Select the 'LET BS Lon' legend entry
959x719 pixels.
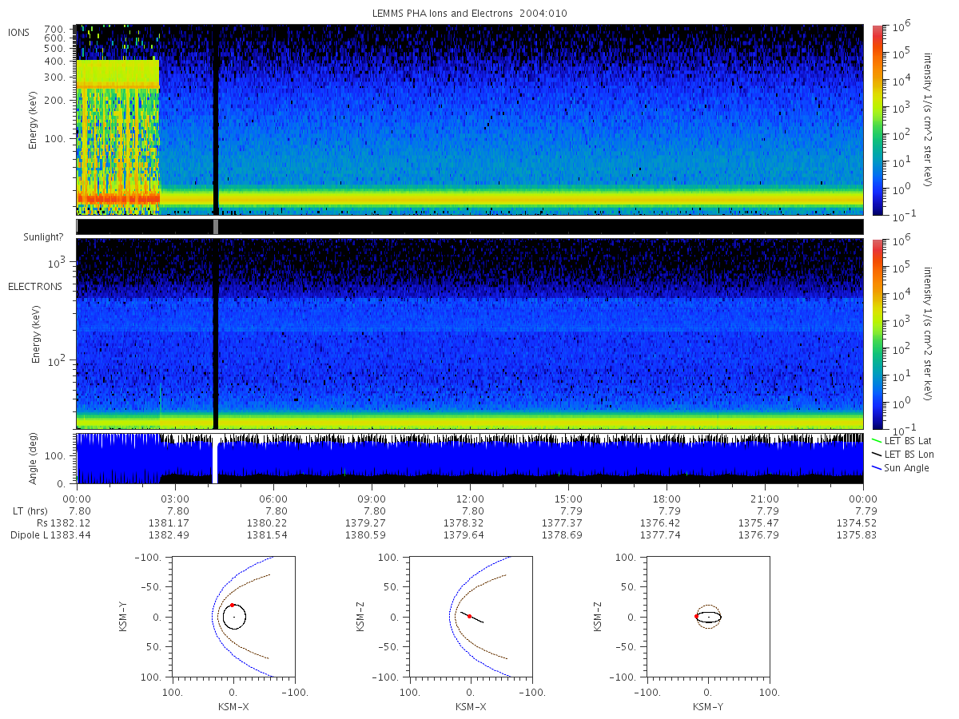click(909, 454)
